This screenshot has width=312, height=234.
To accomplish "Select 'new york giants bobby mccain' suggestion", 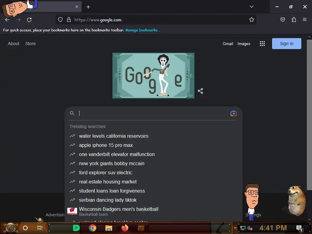I will 154,164.
